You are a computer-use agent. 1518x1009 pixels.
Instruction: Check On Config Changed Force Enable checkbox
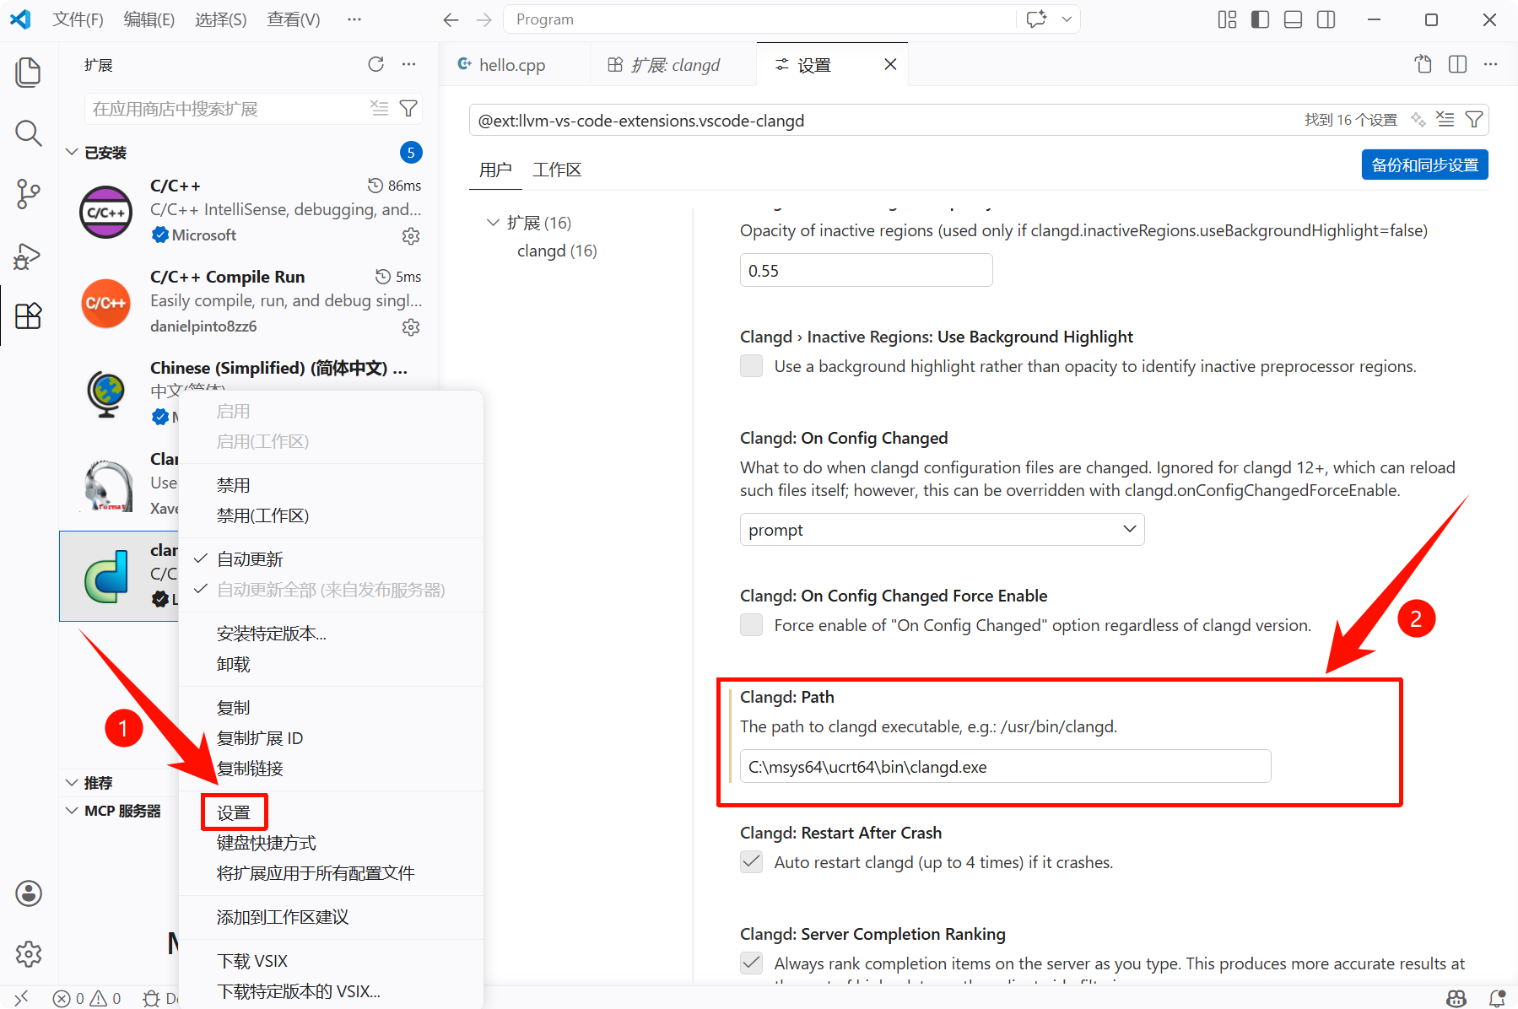coord(751,625)
